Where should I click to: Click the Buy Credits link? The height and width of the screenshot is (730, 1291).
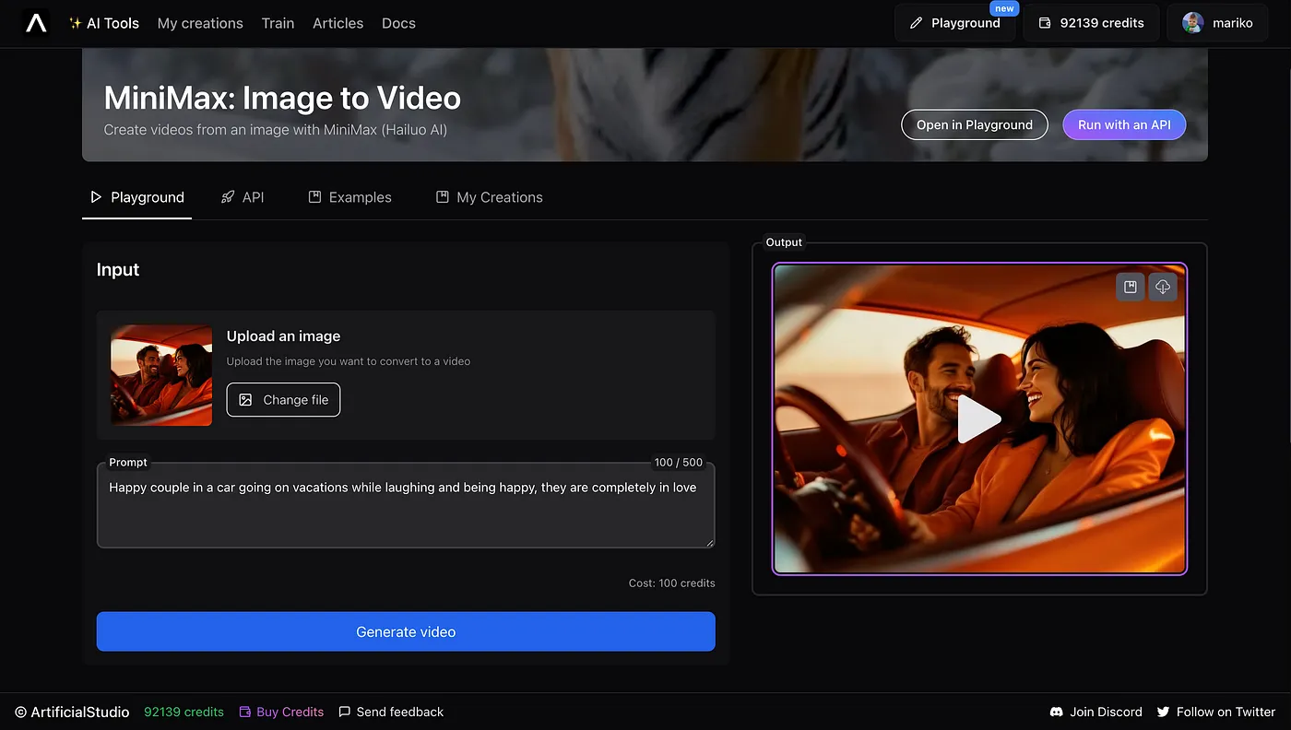tap(281, 712)
